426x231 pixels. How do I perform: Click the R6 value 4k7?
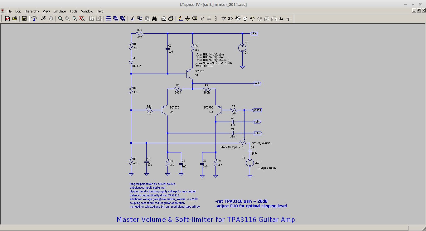coord(197,50)
